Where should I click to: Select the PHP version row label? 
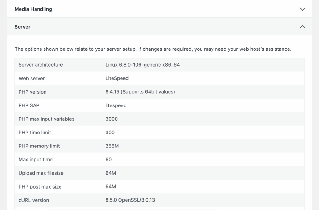pos(32,92)
